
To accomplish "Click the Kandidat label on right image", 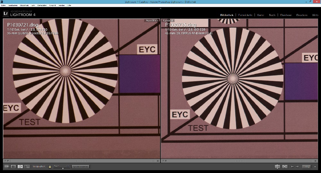I will point(168,20).
